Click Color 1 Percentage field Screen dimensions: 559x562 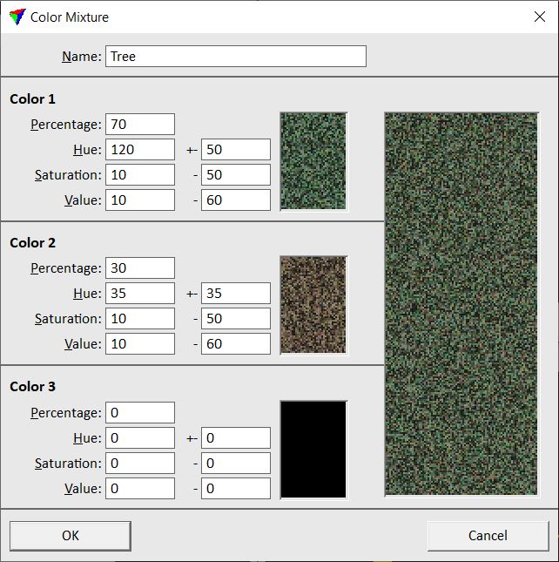pyautogui.click(x=140, y=125)
